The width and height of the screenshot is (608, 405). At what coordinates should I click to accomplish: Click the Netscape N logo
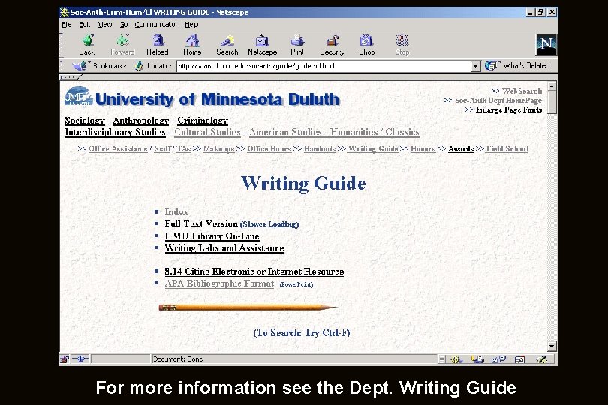[x=546, y=44]
